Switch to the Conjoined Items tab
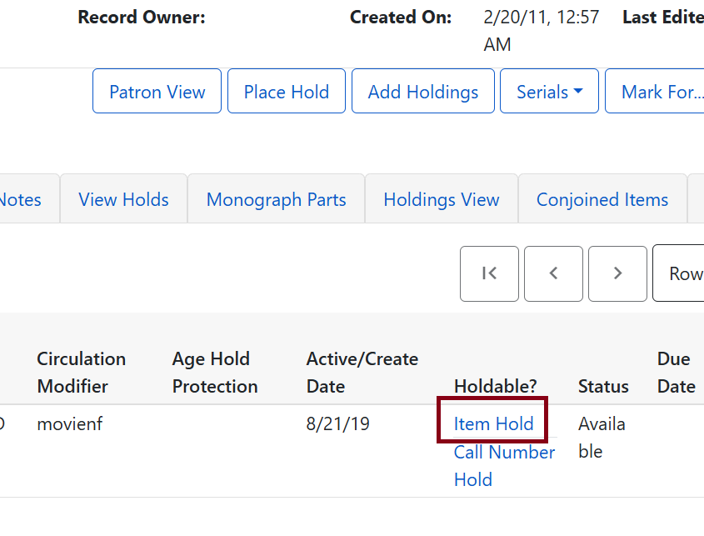Viewport: 704px width, 536px height. pos(602,199)
